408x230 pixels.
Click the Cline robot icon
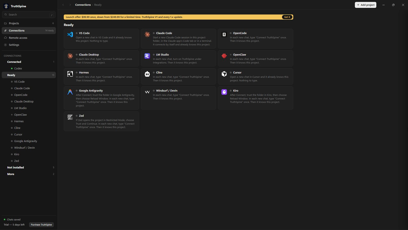147,74
